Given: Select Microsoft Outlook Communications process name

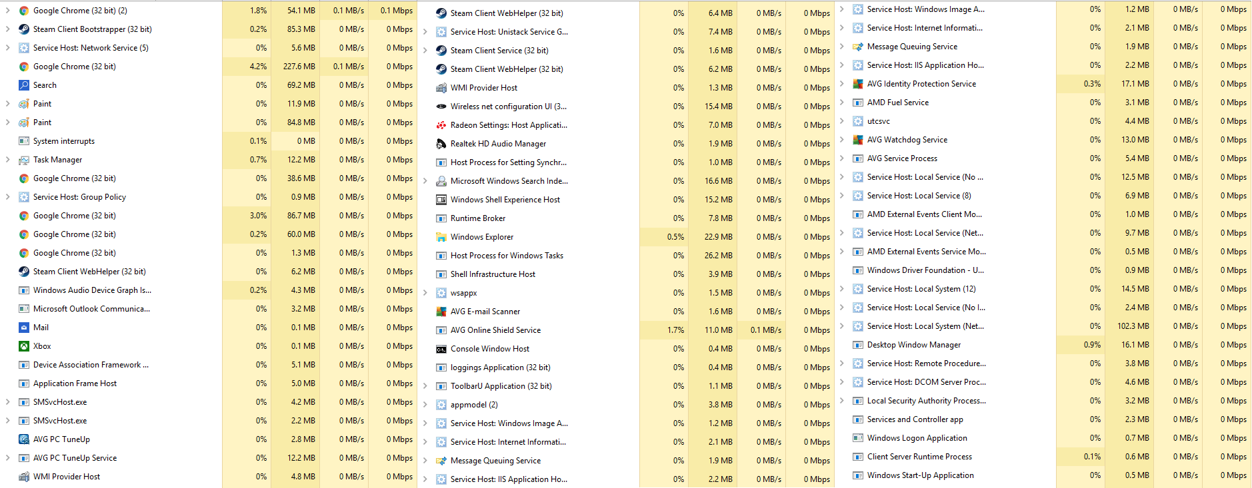Looking at the screenshot, I should (x=91, y=309).
